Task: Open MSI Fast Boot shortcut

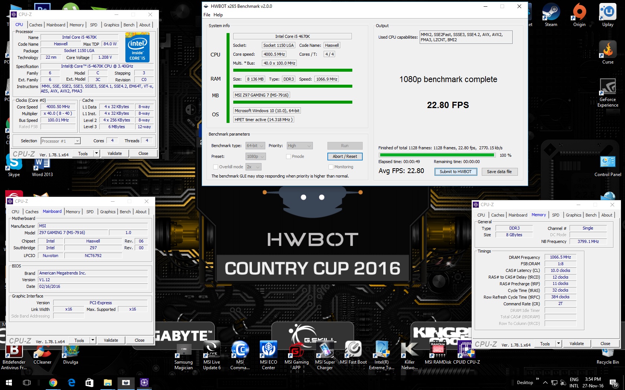Action: pos(353,353)
